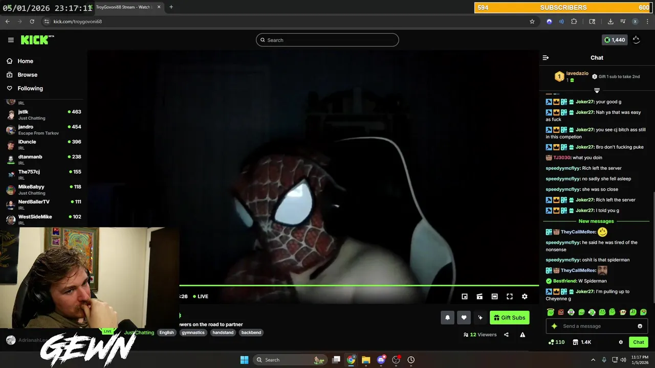Bookmark this page with the star icon

pos(532,21)
